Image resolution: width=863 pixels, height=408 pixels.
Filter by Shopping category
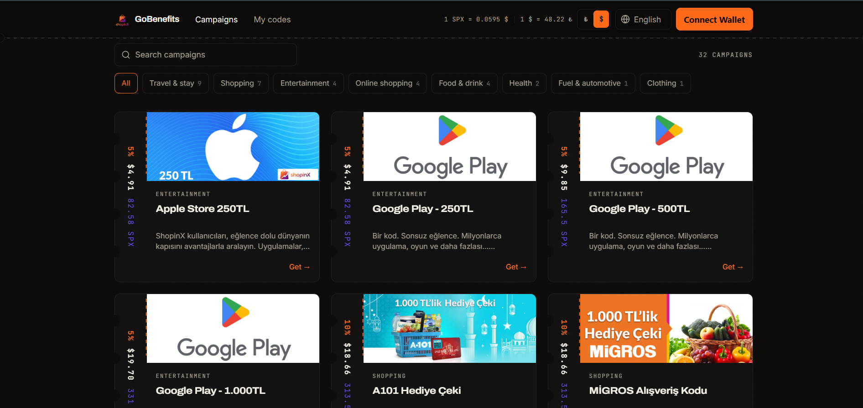[241, 83]
